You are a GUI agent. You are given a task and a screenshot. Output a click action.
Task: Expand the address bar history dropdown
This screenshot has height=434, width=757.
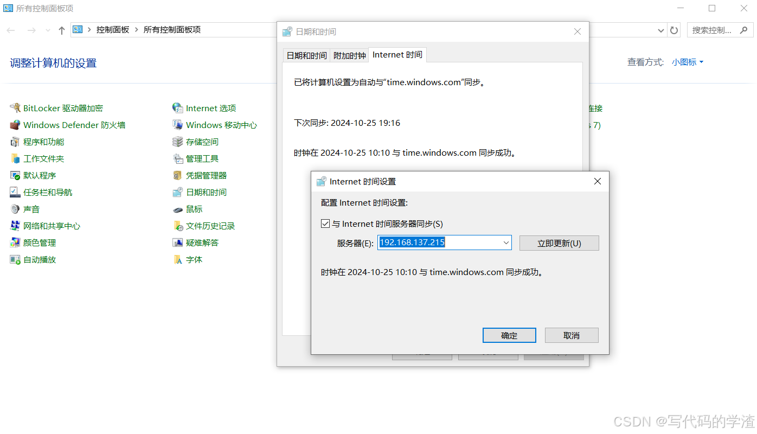tap(661, 30)
